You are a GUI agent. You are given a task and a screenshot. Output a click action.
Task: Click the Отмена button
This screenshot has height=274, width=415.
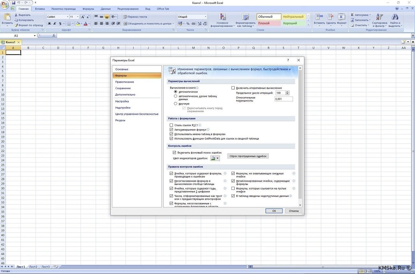[x=294, y=211]
